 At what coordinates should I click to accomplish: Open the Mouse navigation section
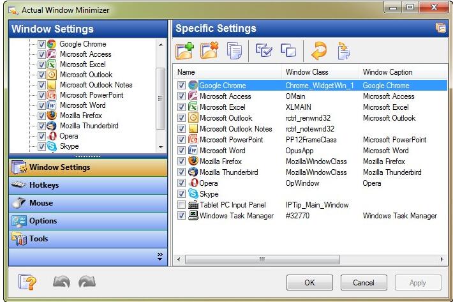[x=88, y=203]
